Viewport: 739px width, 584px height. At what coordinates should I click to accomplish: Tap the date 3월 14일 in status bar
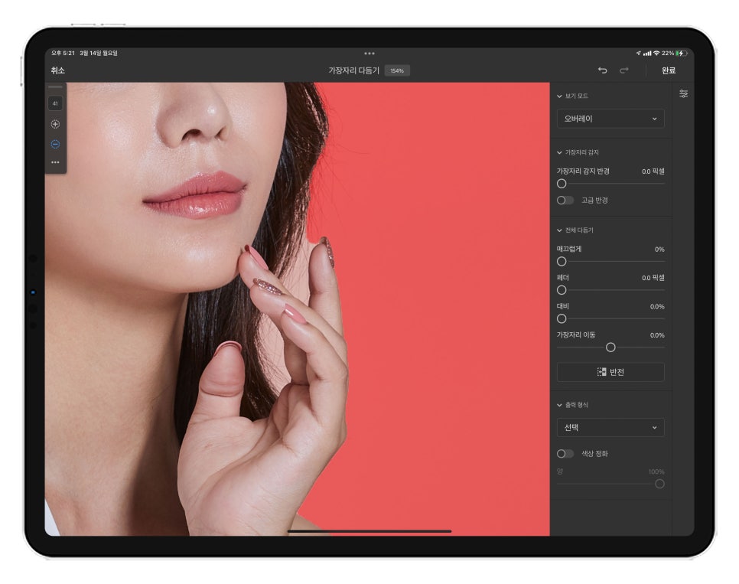91,54
